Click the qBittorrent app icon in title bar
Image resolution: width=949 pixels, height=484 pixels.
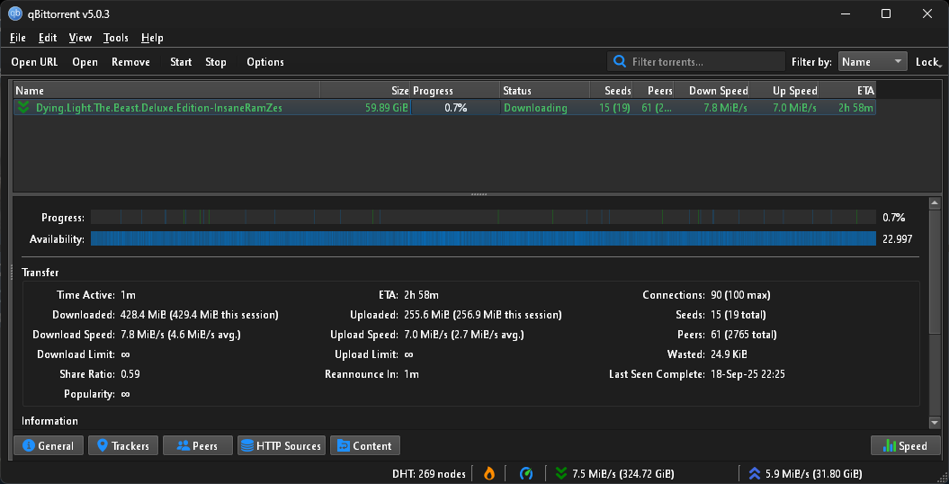click(x=15, y=13)
